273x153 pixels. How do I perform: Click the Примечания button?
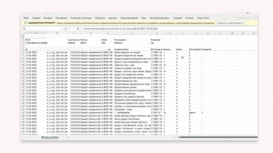point(241,18)
